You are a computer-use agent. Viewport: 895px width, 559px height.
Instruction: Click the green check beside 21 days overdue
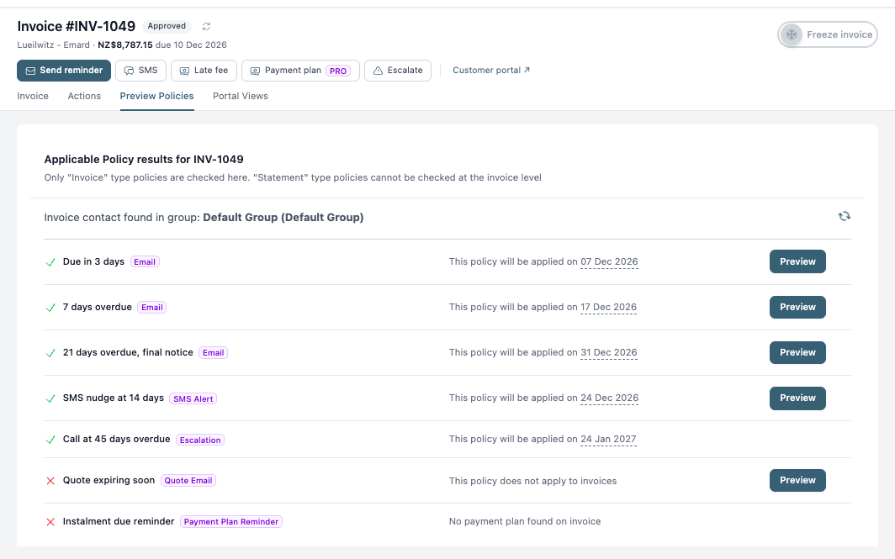pyautogui.click(x=50, y=353)
